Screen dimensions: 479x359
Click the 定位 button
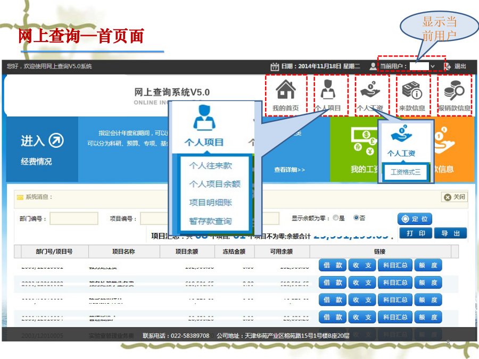click(x=415, y=219)
